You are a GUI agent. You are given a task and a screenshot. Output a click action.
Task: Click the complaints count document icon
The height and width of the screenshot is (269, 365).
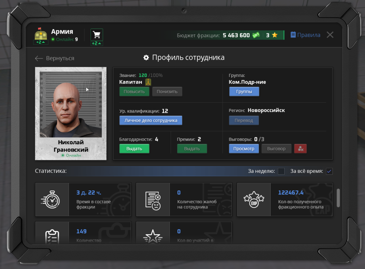pos(153,199)
